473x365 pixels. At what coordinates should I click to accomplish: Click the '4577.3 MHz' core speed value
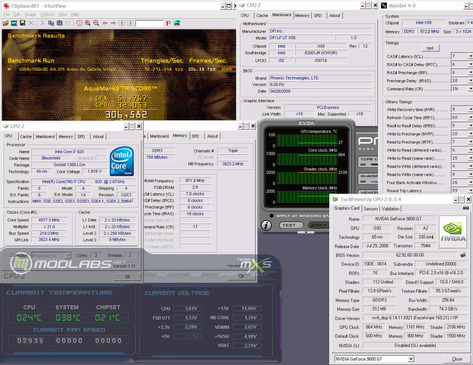tap(49, 220)
